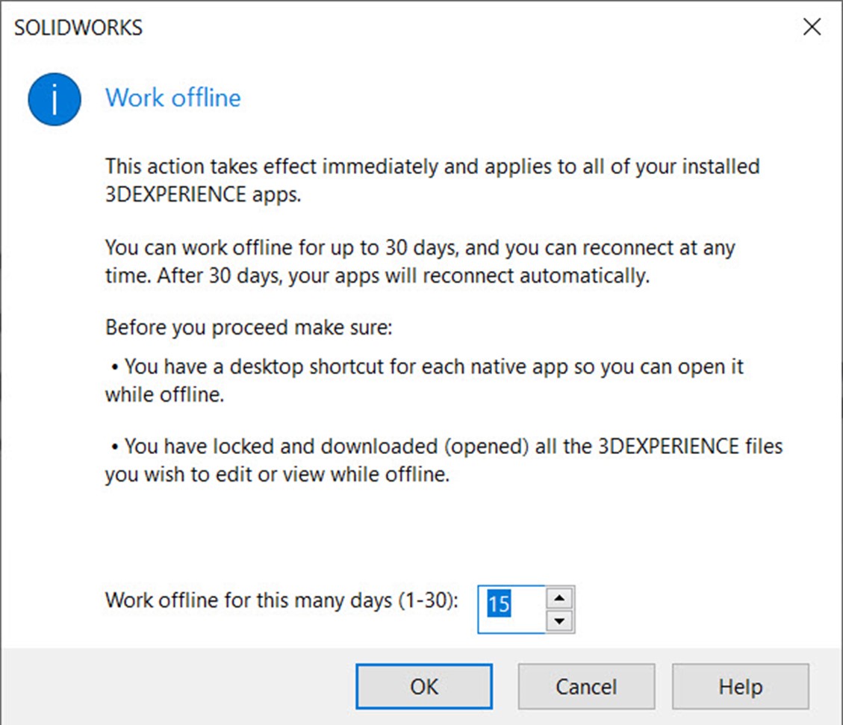Select the highlighted 15 value
Image resolution: width=843 pixels, height=725 pixels.
click(x=498, y=603)
